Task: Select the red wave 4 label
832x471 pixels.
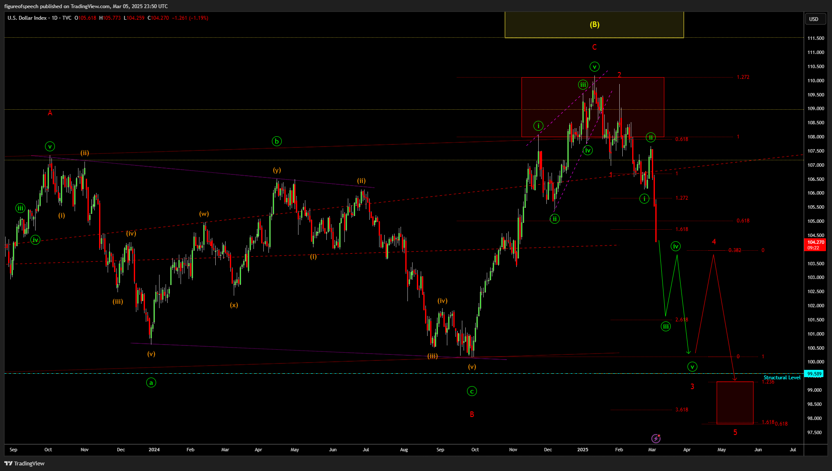Action: 714,242
